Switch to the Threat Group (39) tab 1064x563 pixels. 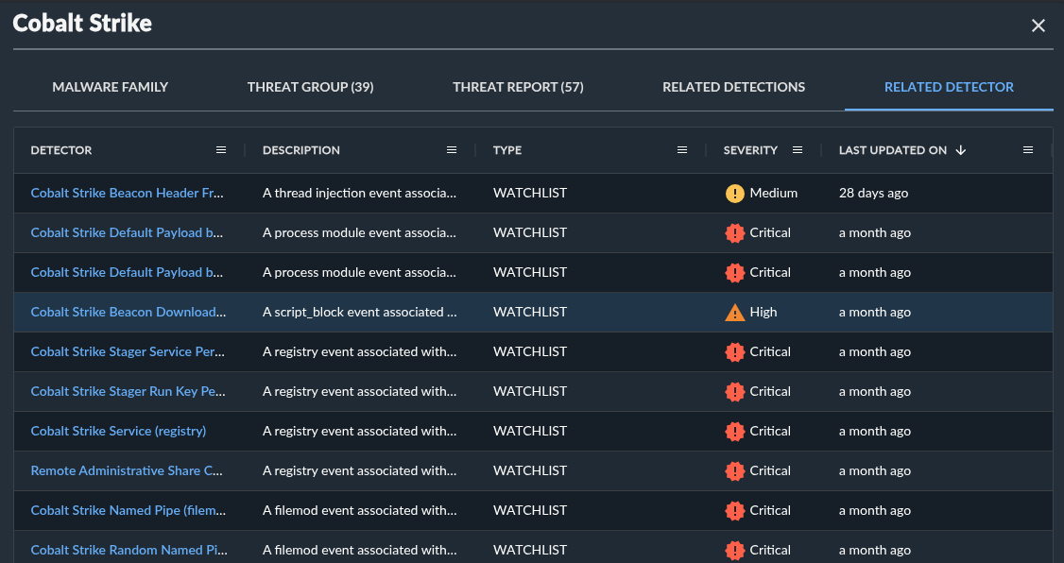click(310, 87)
